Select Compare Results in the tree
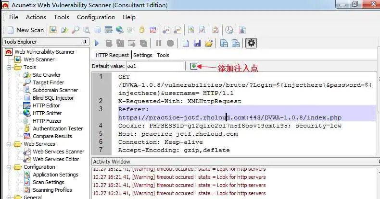The width and height of the screenshot is (380, 199). (x=52, y=136)
